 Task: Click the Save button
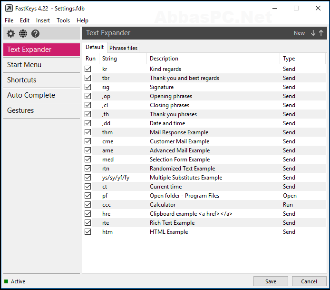(271, 281)
